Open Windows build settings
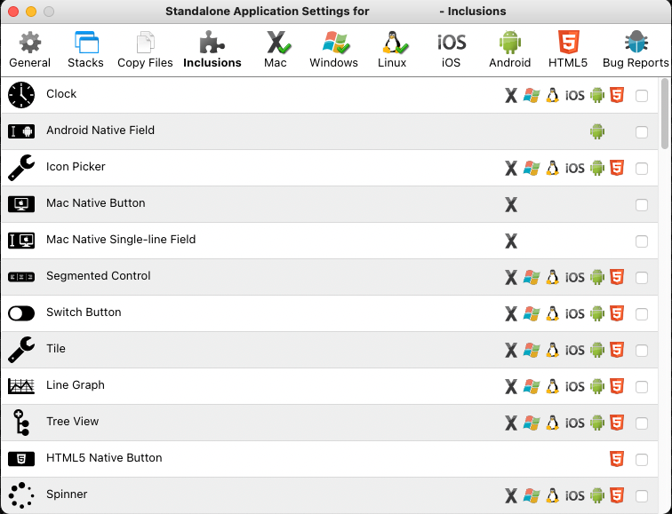 tap(333, 49)
